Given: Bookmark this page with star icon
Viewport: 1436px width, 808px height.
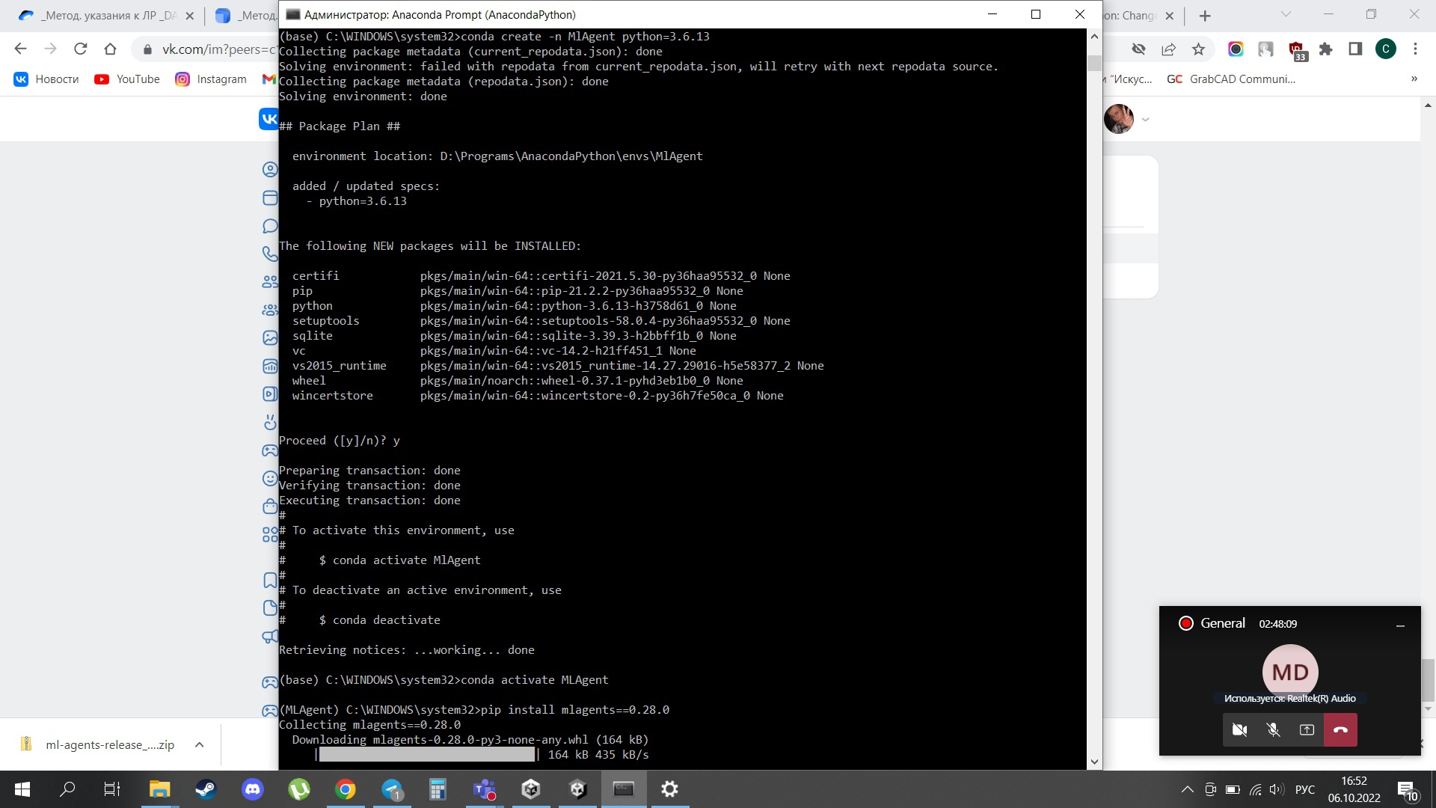Looking at the screenshot, I should pos(1199,49).
